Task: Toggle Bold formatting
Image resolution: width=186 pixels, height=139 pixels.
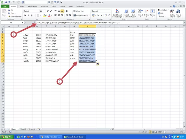Action: 25,15
